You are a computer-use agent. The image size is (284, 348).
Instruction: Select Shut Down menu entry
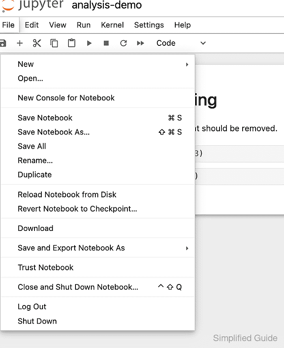[x=97, y=321]
